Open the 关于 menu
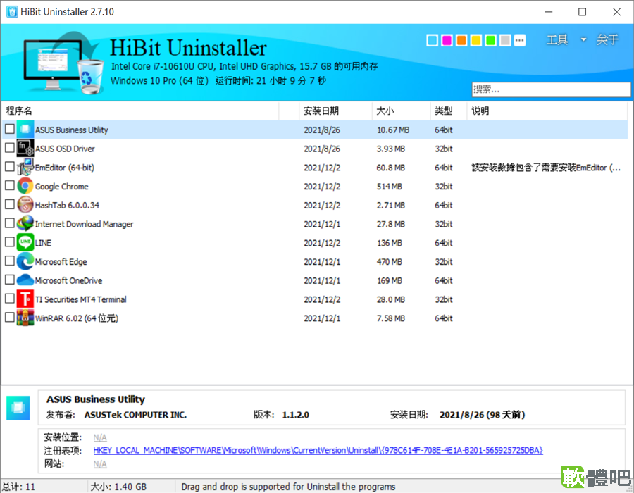The height and width of the screenshot is (493, 634). coord(607,39)
